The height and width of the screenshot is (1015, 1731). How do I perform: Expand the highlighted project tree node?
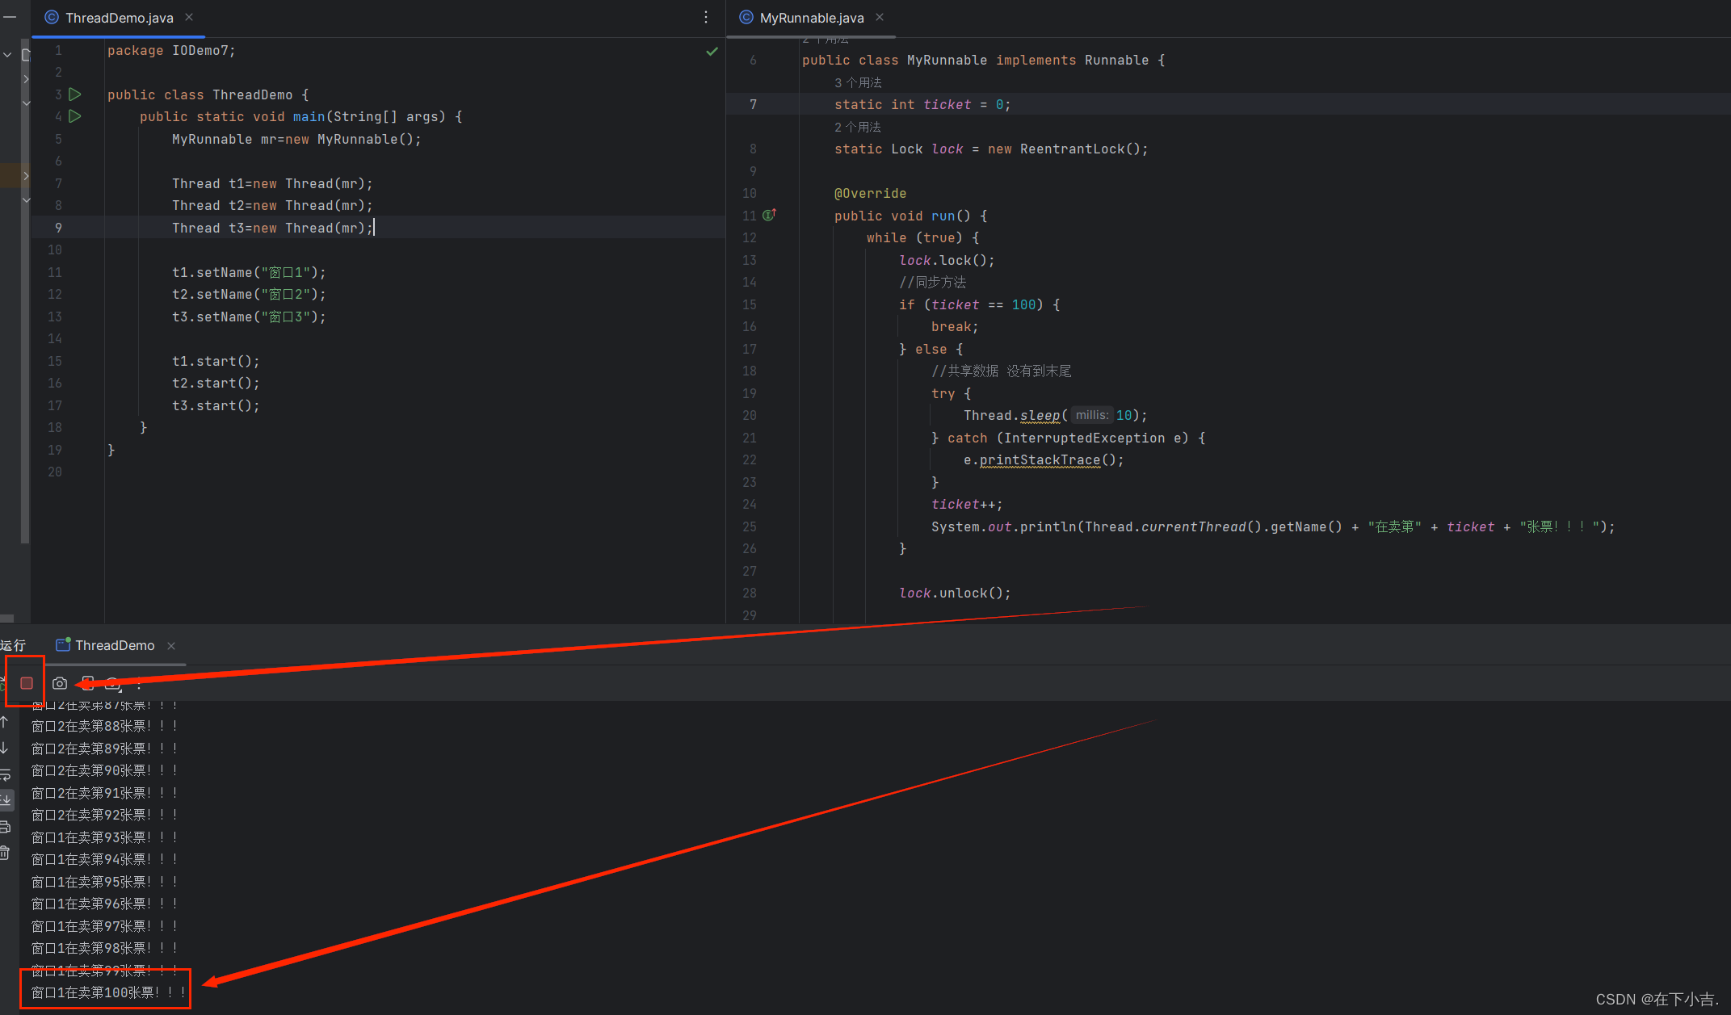[26, 175]
